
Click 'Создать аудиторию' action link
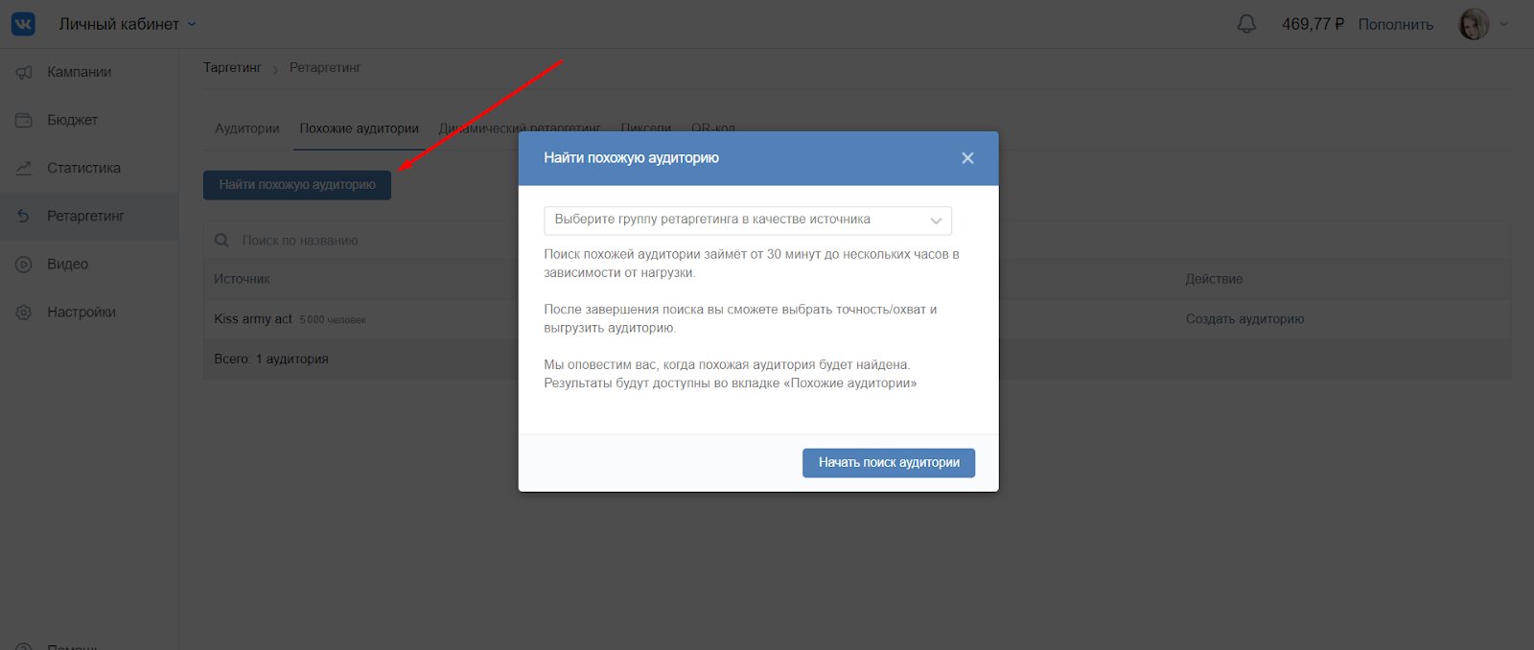[1244, 319]
